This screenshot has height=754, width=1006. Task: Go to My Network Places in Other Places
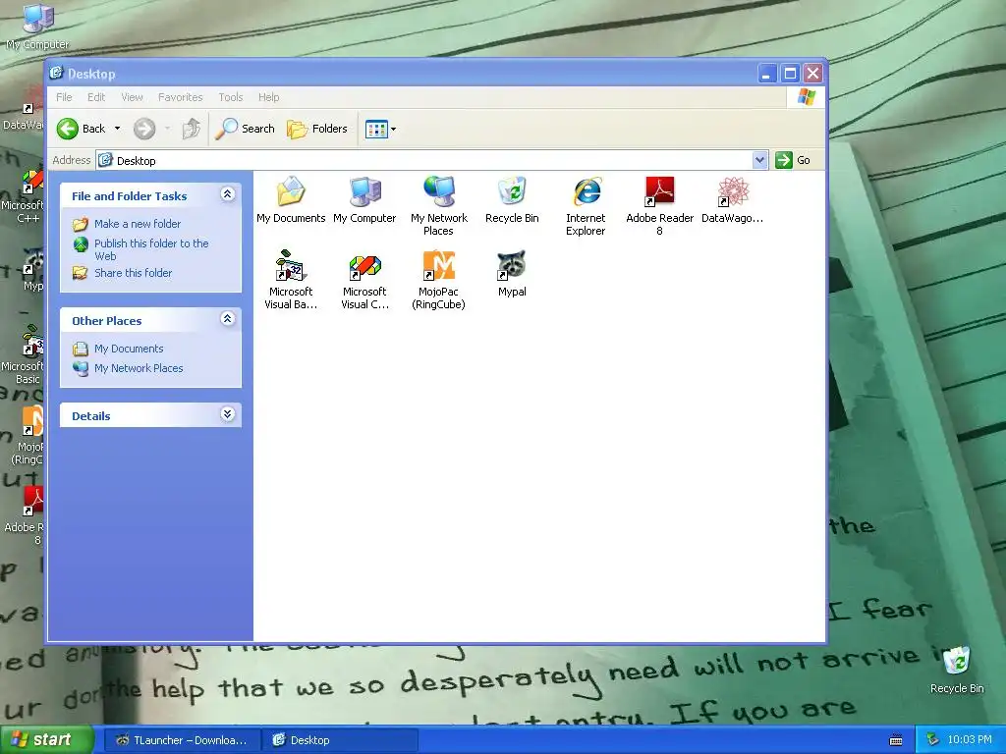point(139,369)
